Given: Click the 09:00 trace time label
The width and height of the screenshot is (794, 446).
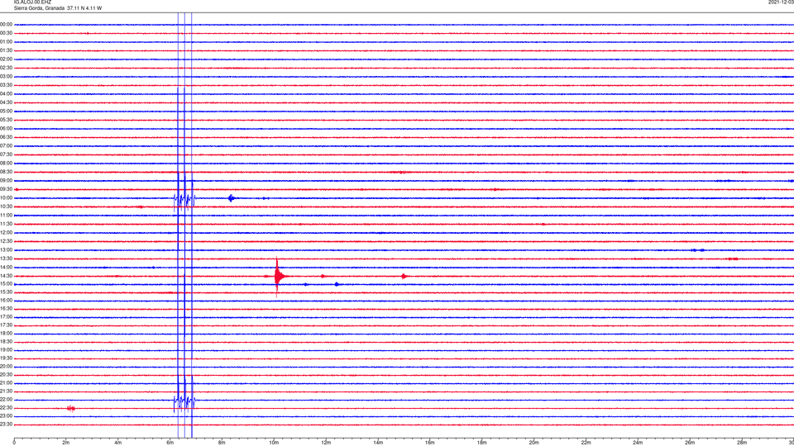Looking at the screenshot, I should coord(6,181).
